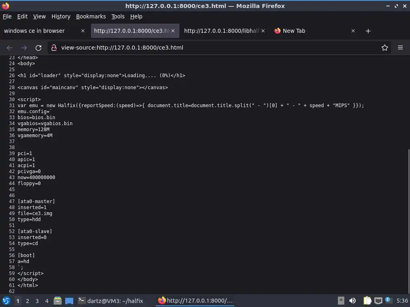Click source line 'type=cd'
Screen dimensions: 410x307
28,243
